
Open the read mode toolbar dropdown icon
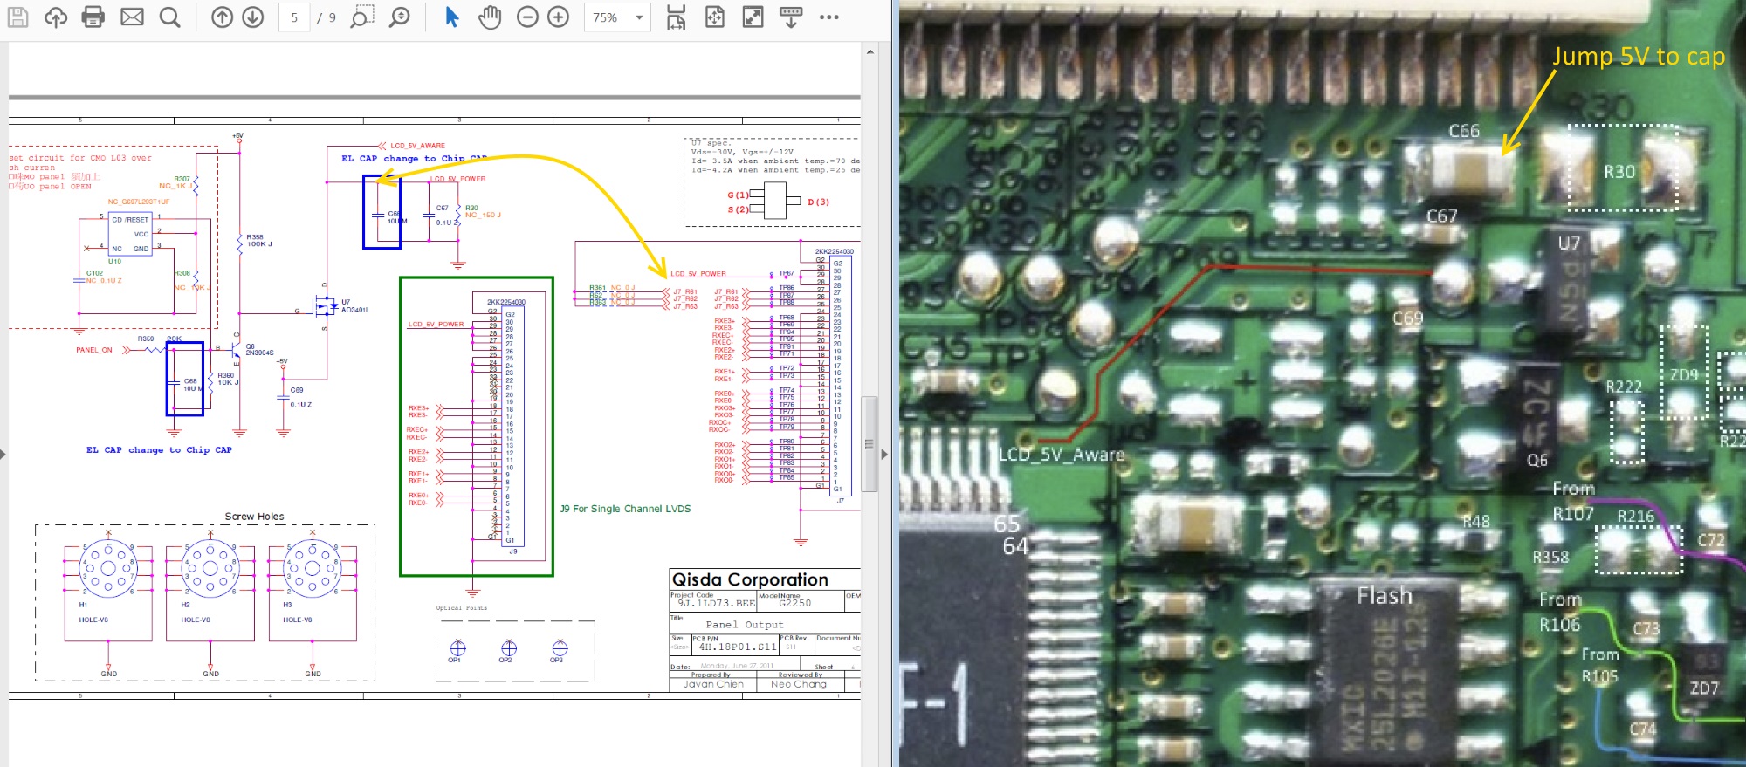click(791, 17)
